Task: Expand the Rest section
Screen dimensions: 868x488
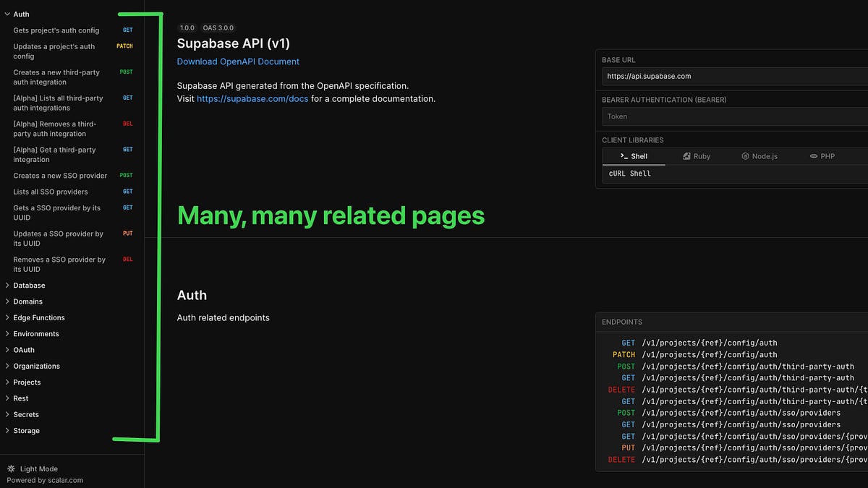Action: click(21, 398)
